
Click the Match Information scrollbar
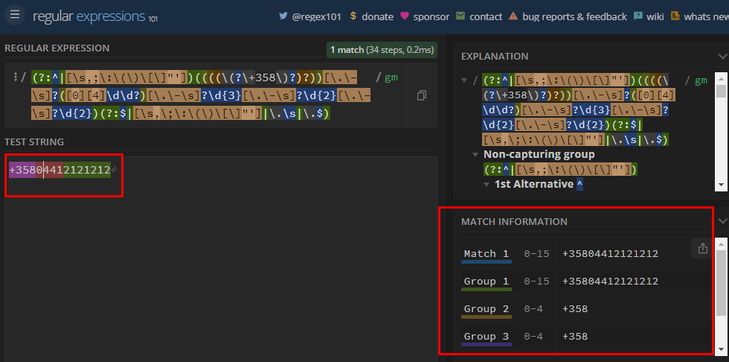click(721, 283)
